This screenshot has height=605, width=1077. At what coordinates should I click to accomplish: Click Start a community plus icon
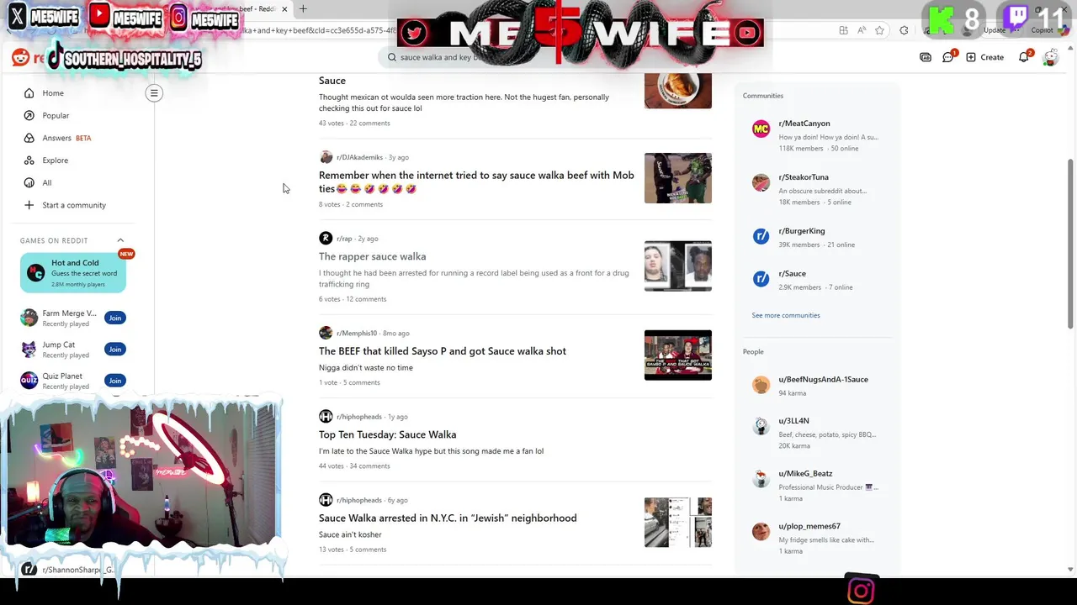tap(29, 205)
